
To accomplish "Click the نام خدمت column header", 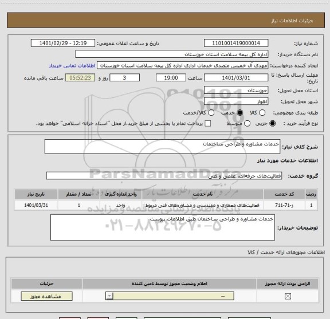I will pos(202,194).
